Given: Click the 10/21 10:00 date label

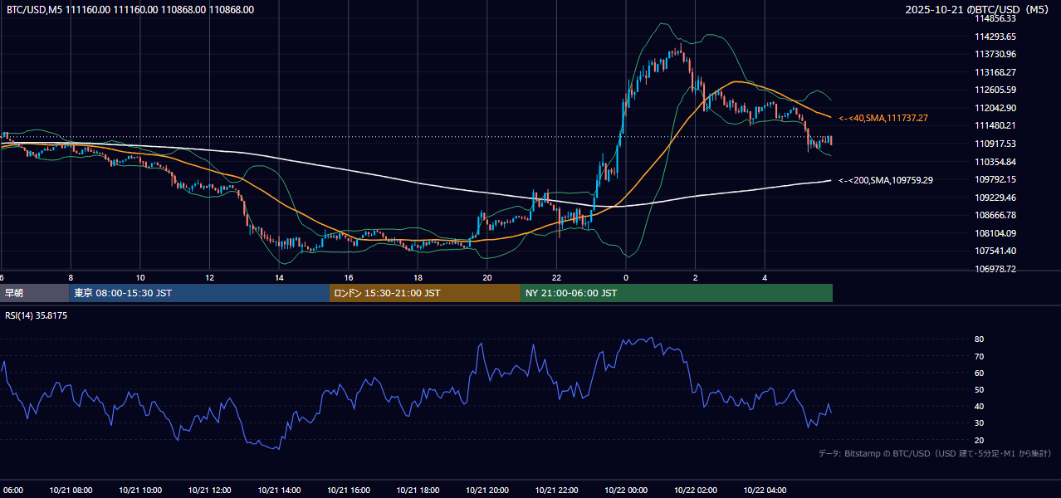Looking at the screenshot, I should 140,491.
